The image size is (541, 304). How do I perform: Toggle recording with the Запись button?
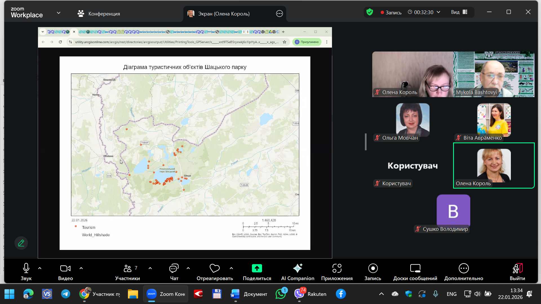click(373, 272)
